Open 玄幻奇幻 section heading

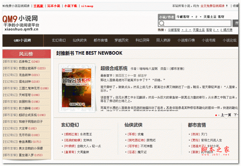click(70, 125)
